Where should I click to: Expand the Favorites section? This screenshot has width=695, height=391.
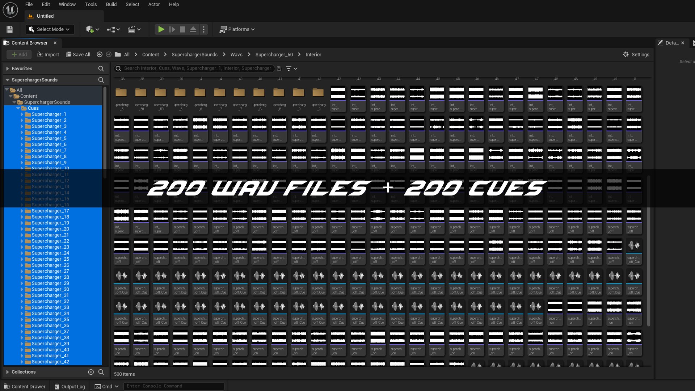click(7, 68)
